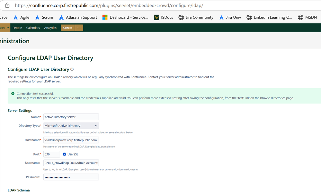
Task: Click the Create button
Action: tap(68, 28)
